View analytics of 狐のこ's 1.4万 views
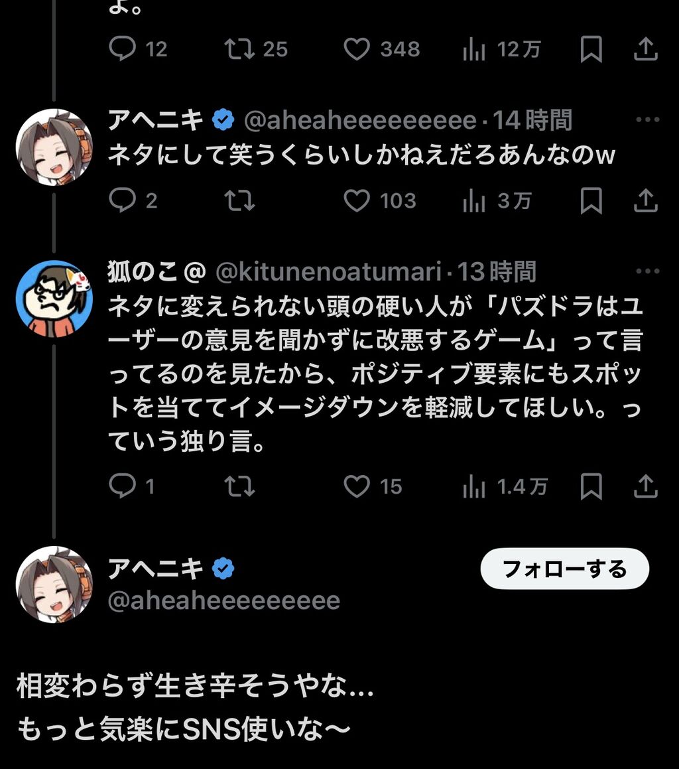Viewport: 679px width, 769px height. pyautogui.click(x=473, y=487)
